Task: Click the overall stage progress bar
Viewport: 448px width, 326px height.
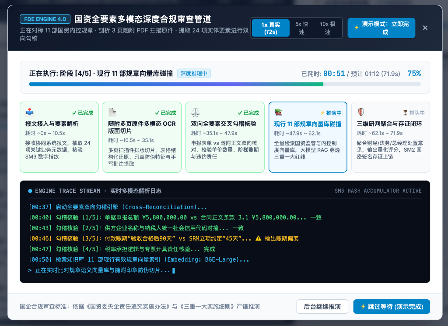Action: pyautogui.click(x=225, y=84)
